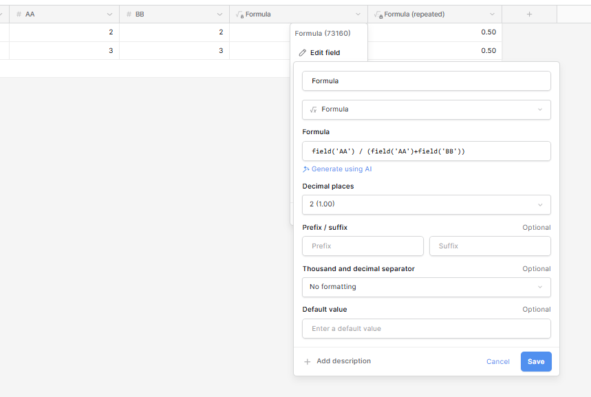This screenshot has height=397, width=591.
Task: Select AA cell with value 2
Action: point(64,32)
